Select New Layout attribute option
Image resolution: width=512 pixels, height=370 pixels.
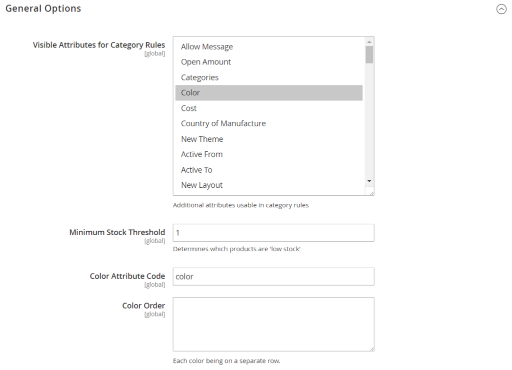click(202, 185)
